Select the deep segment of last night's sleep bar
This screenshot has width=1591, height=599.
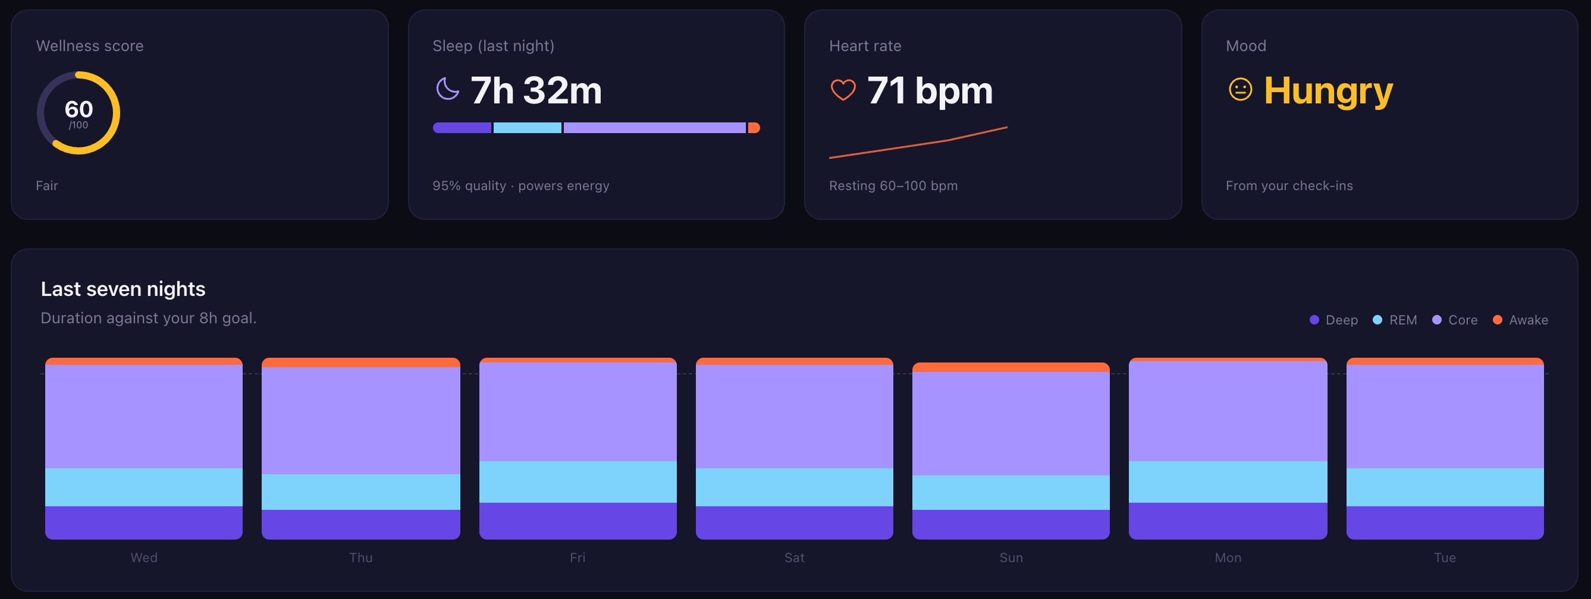point(462,128)
